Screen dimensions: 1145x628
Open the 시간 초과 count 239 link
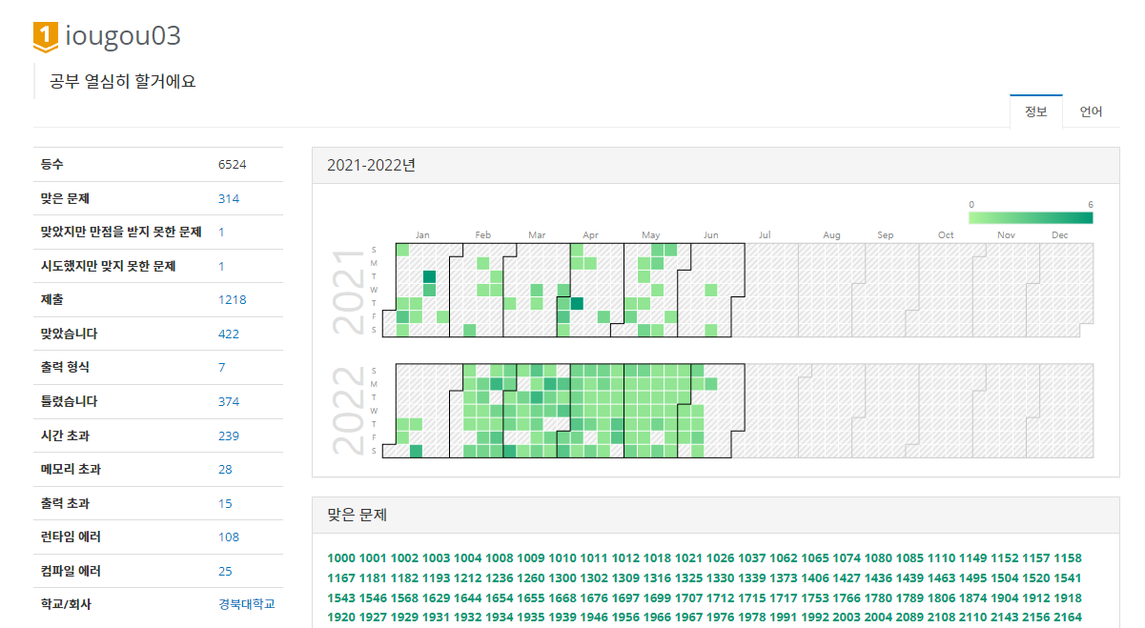click(229, 436)
